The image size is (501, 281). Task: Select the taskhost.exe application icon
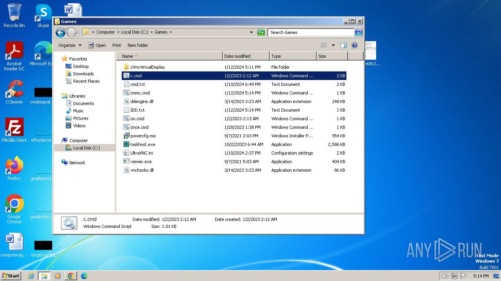126,144
